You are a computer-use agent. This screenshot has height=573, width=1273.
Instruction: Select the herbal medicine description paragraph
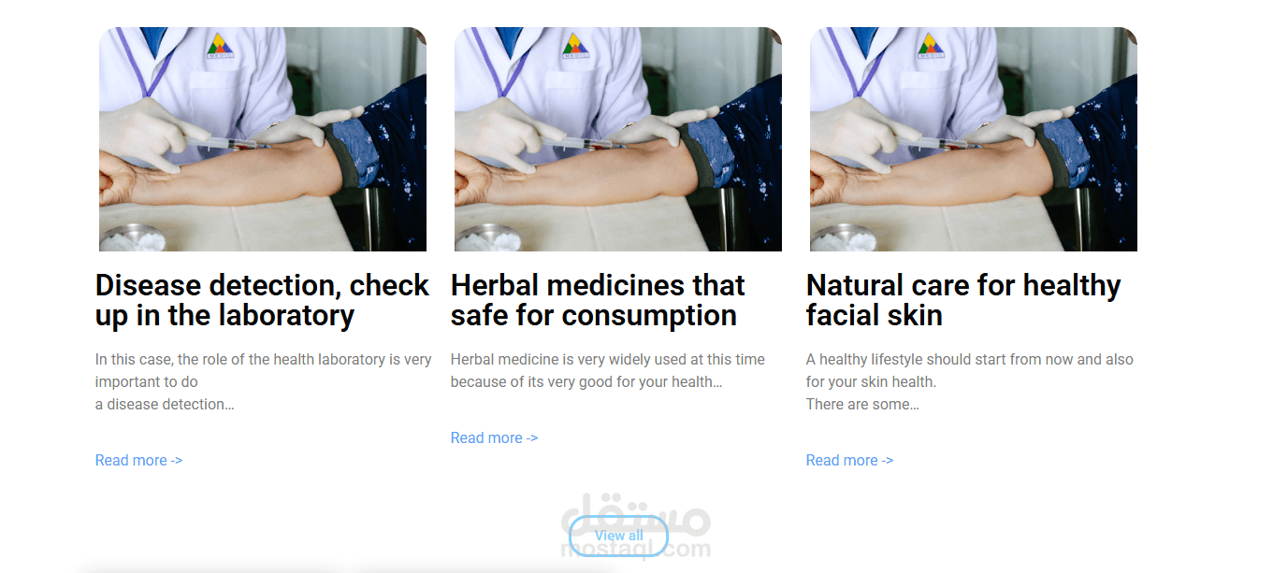click(608, 370)
